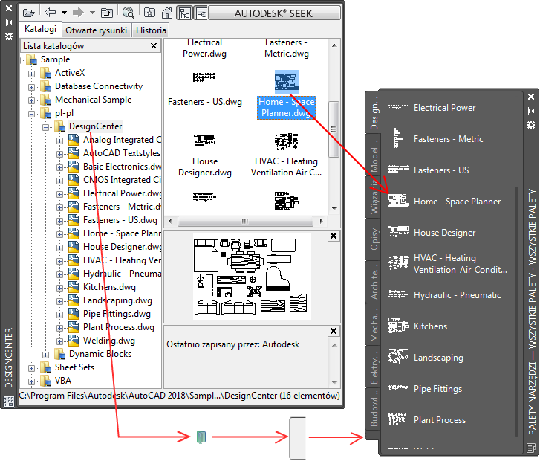Screen dimensions: 540x467
Task: Select the HVAC palette tool icon
Action: pos(398,263)
